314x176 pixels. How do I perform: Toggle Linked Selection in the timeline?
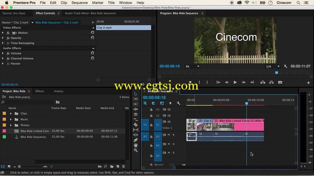[162, 103]
